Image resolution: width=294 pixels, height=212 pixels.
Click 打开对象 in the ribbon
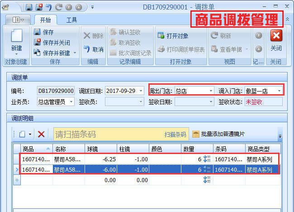173,36
